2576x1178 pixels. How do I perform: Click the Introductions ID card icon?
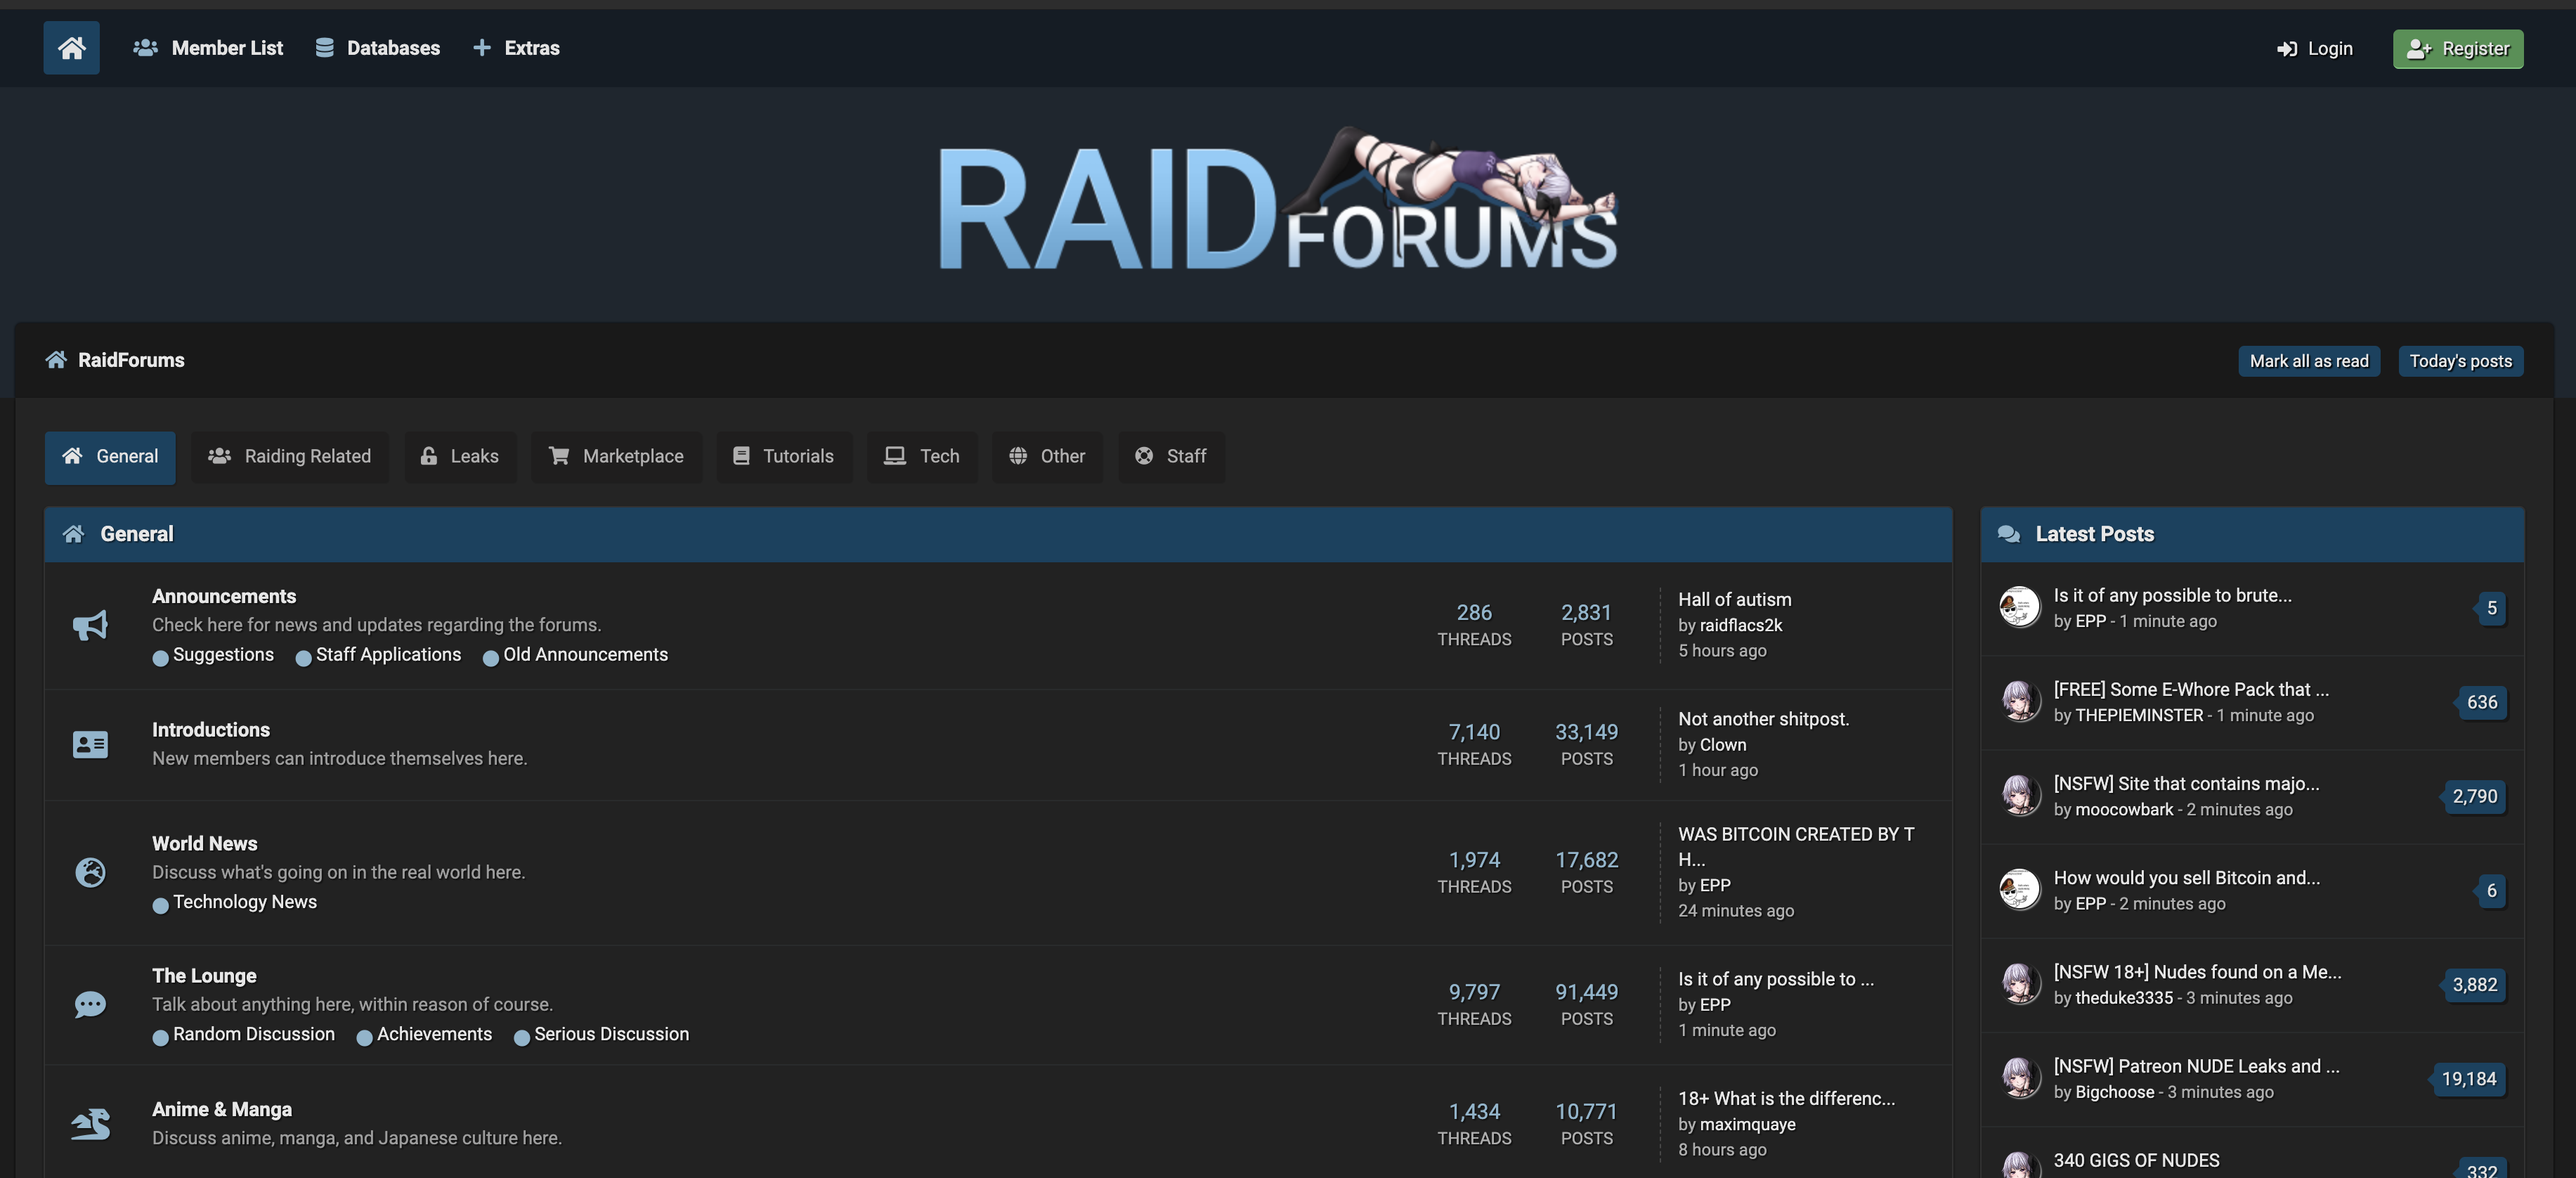(90, 744)
